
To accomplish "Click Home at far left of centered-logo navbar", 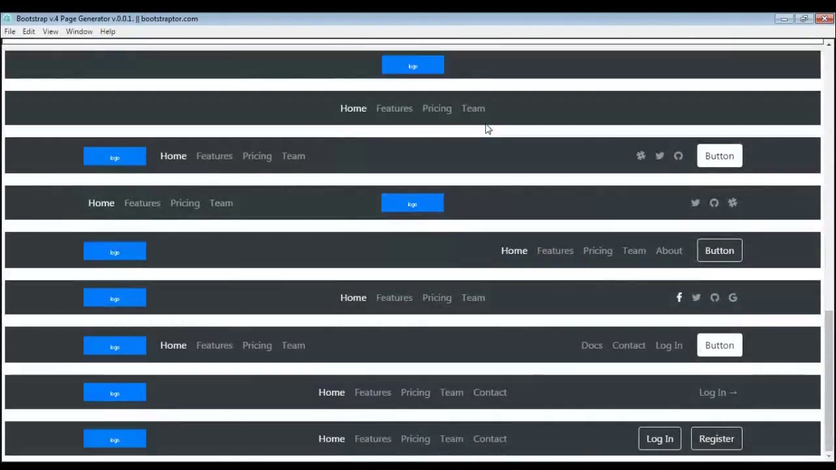I will [x=101, y=203].
